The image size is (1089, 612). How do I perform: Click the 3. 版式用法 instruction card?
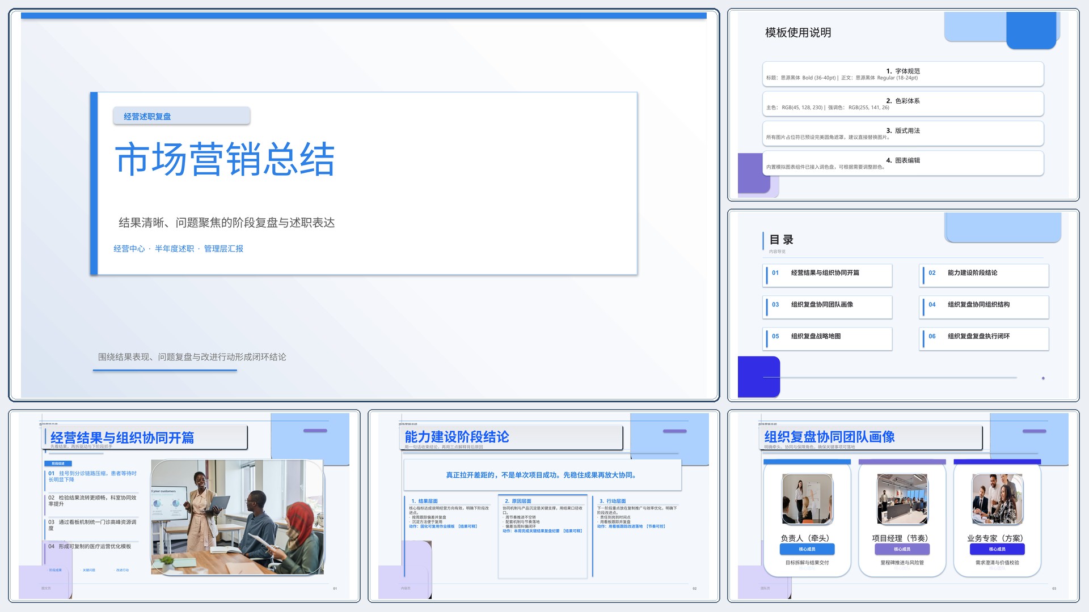903,134
